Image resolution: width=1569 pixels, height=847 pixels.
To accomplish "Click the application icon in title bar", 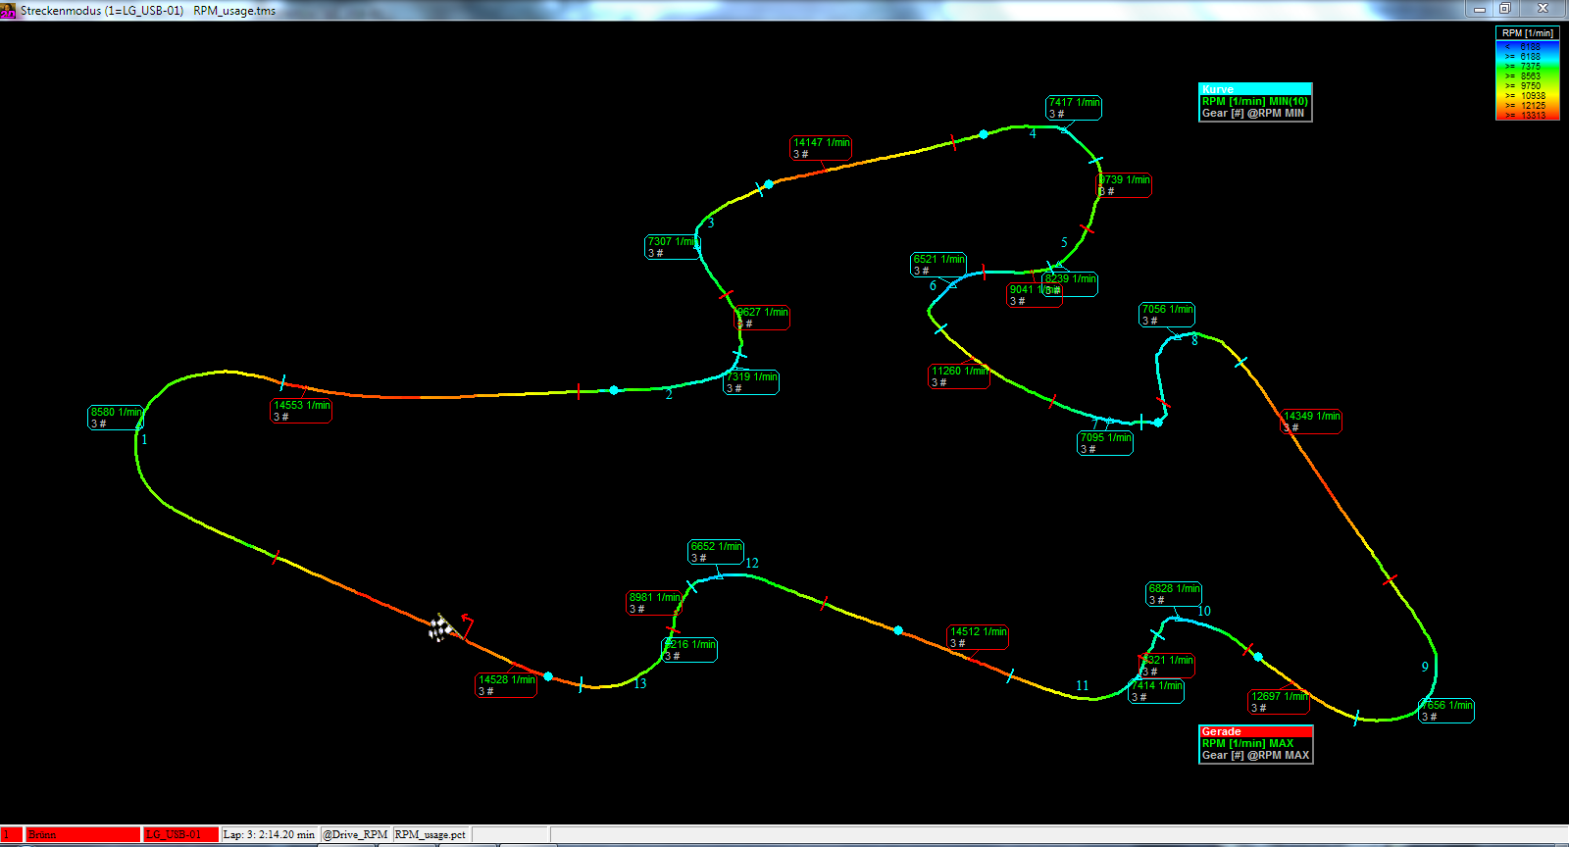I will tap(8, 10).
